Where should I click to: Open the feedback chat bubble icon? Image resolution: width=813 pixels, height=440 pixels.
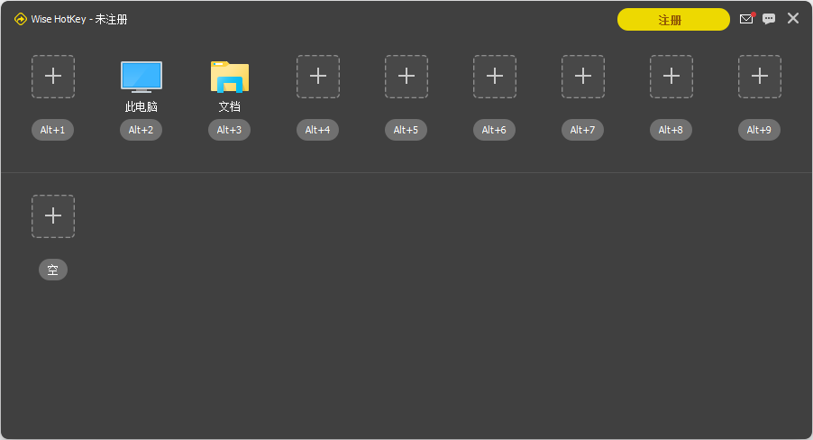point(769,19)
